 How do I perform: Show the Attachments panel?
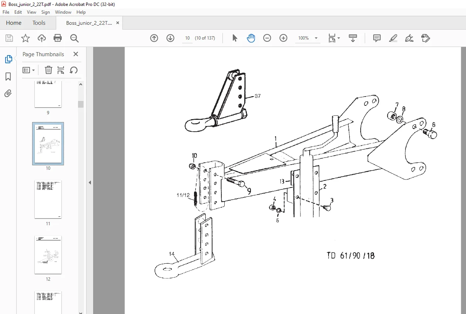pos(8,93)
